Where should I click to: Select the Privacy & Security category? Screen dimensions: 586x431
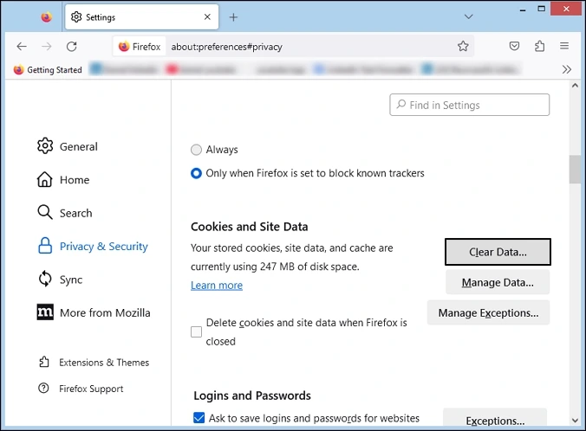tap(93, 247)
